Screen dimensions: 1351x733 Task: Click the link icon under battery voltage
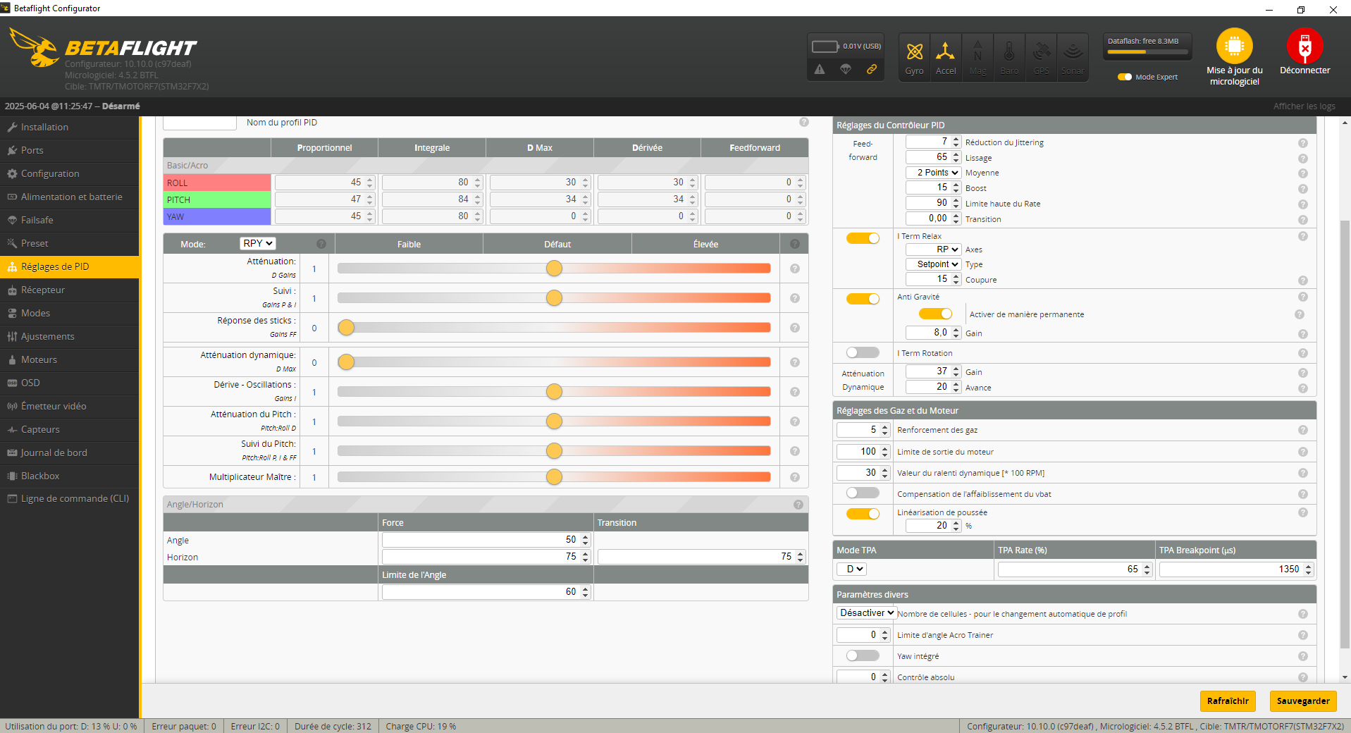(872, 69)
